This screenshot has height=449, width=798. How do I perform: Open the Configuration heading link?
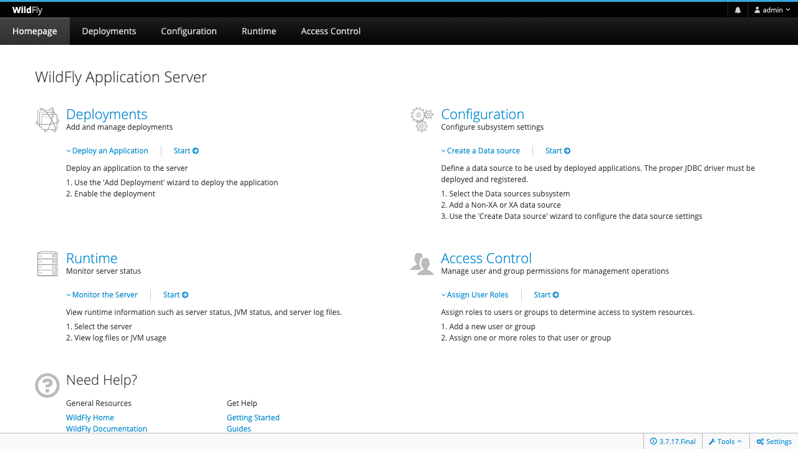click(483, 114)
